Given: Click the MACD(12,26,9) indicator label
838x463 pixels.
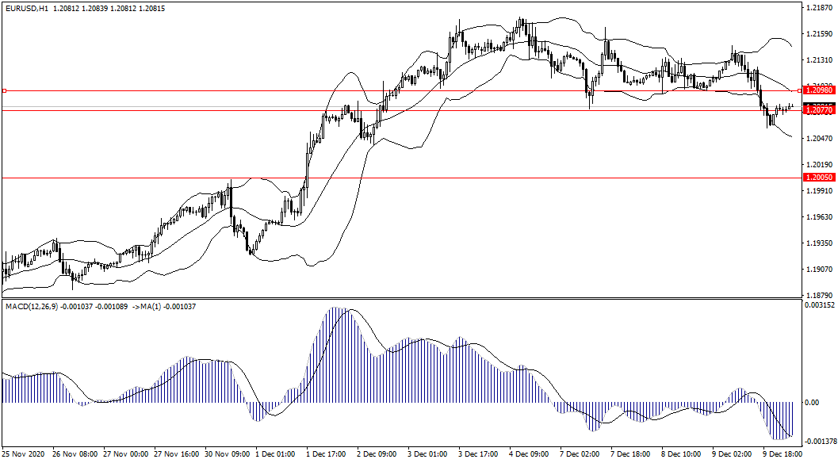Looking at the screenshot, I should point(32,306).
